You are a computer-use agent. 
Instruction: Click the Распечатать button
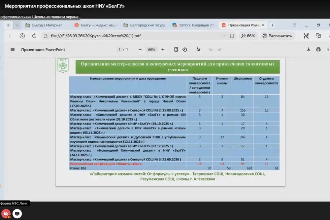coord(277,36)
